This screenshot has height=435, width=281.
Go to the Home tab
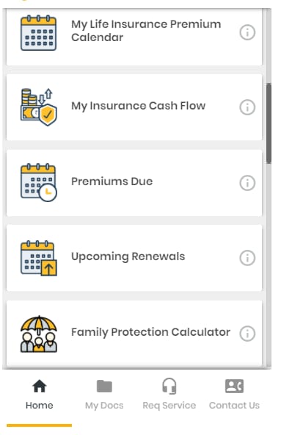[x=40, y=394]
